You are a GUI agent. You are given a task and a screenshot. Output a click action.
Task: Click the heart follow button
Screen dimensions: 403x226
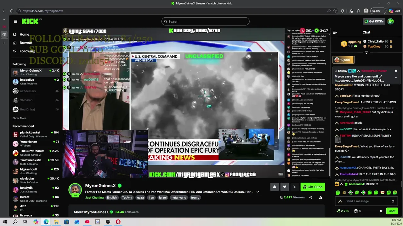pyautogui.click(x=285, y=187)
